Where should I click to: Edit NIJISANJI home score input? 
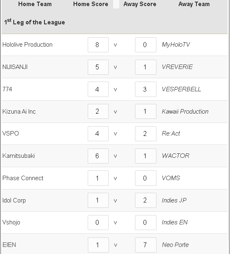[98, 67]
